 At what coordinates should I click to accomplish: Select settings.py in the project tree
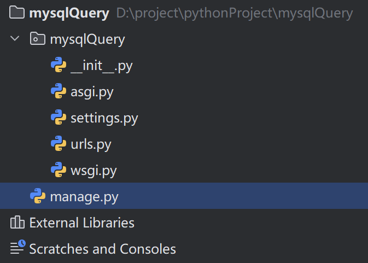point(104,118)
